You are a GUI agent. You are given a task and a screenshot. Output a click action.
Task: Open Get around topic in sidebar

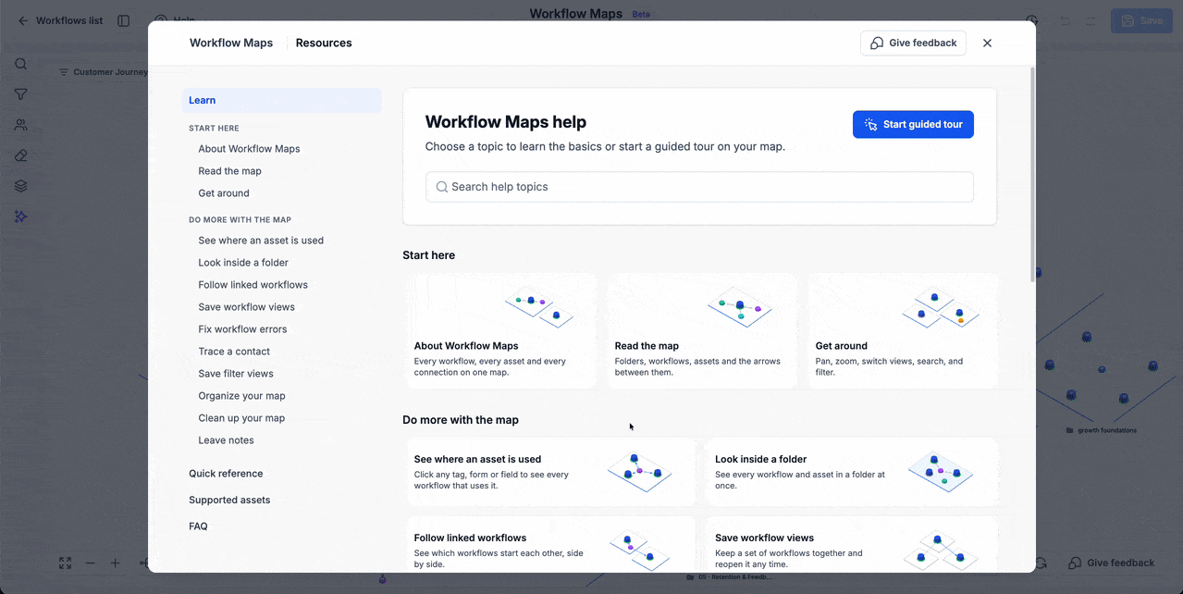coord(224,193)
